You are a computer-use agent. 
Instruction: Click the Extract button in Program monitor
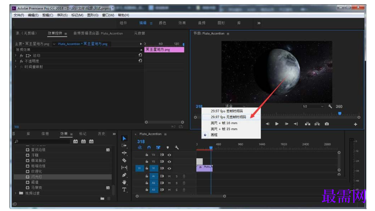317,124
